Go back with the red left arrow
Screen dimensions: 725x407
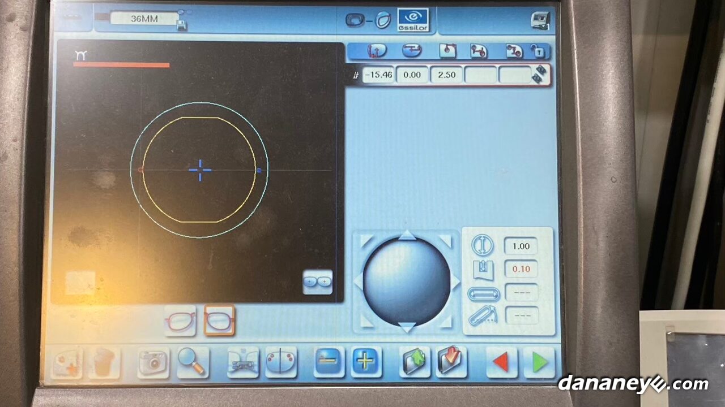click(x=501, y=362)
